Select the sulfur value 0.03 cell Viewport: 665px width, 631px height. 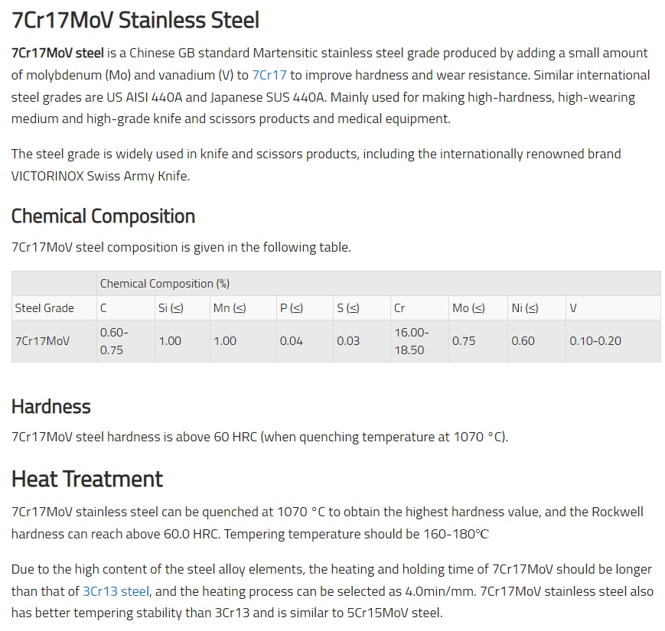(362, 341)
